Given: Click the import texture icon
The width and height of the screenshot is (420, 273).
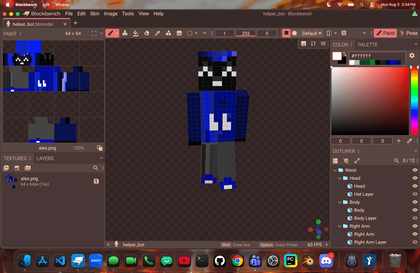Looking at the screenshot, I should point(17,168).
